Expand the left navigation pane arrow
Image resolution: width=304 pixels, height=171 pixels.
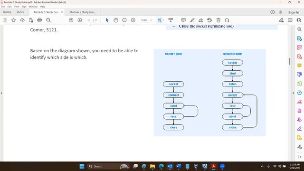[1, 93]
